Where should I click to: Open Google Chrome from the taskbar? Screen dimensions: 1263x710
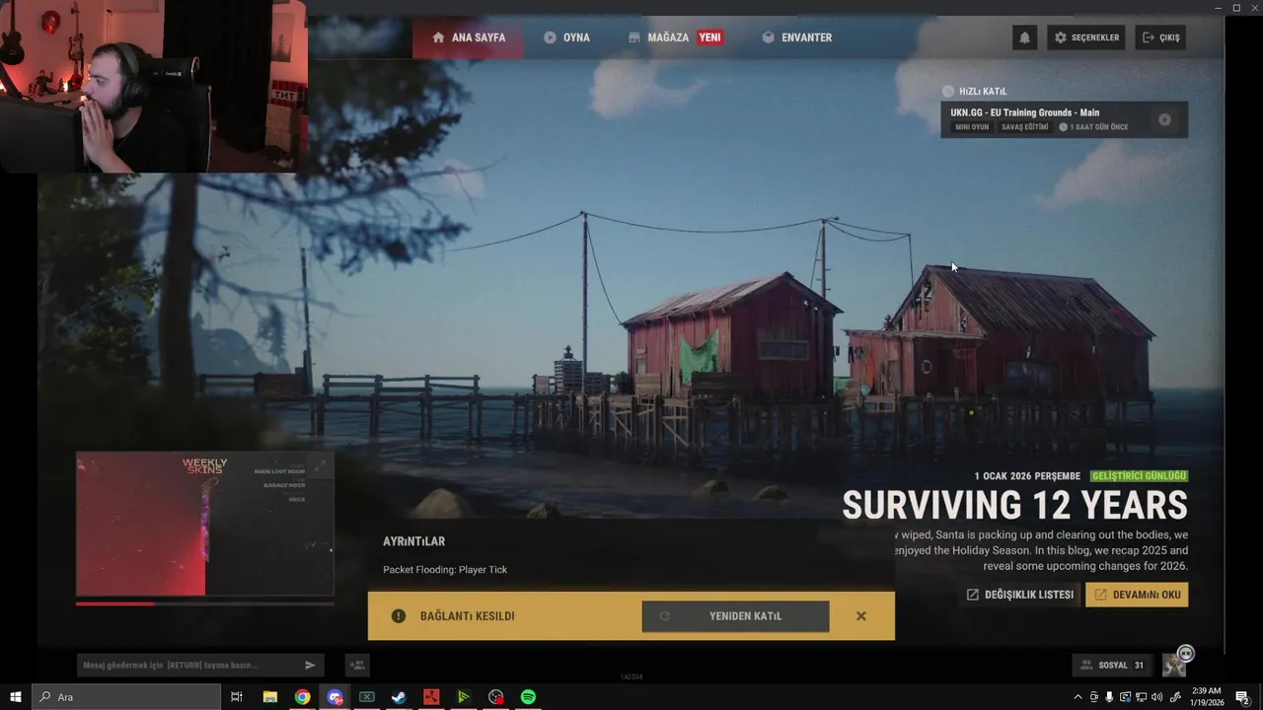(303, 697)
